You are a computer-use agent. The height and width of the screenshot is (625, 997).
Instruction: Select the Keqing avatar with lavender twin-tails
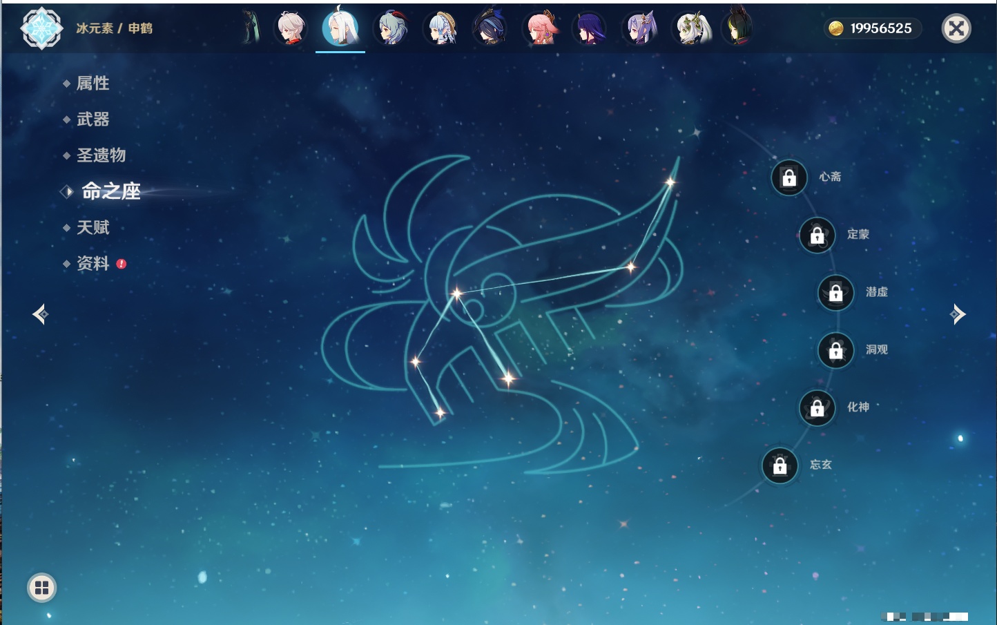tap(639, 28)
